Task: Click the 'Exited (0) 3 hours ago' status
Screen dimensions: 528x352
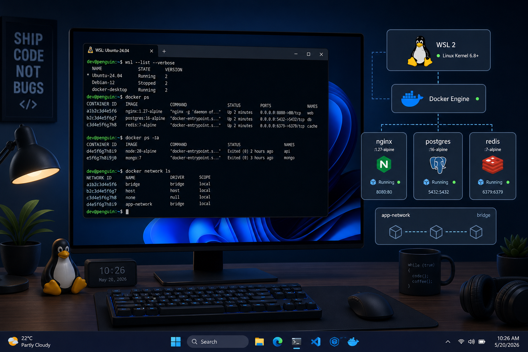Action: click(250, 158)
